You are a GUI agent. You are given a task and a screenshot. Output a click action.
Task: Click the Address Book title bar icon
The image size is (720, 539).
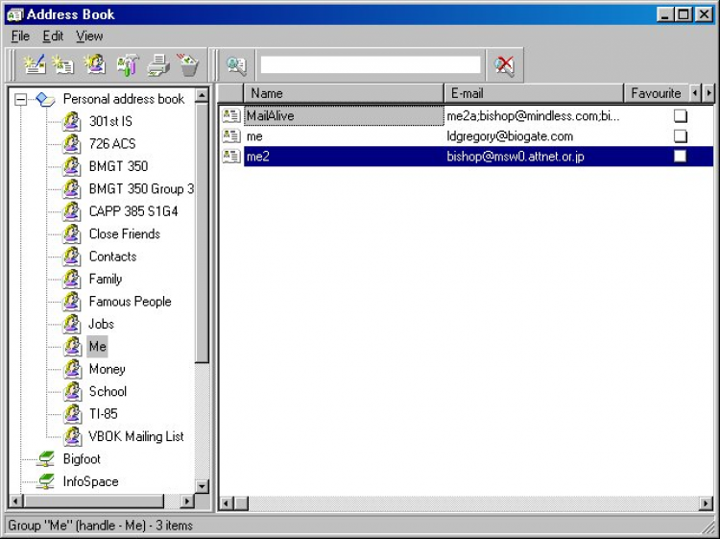[x=15, y=14]
